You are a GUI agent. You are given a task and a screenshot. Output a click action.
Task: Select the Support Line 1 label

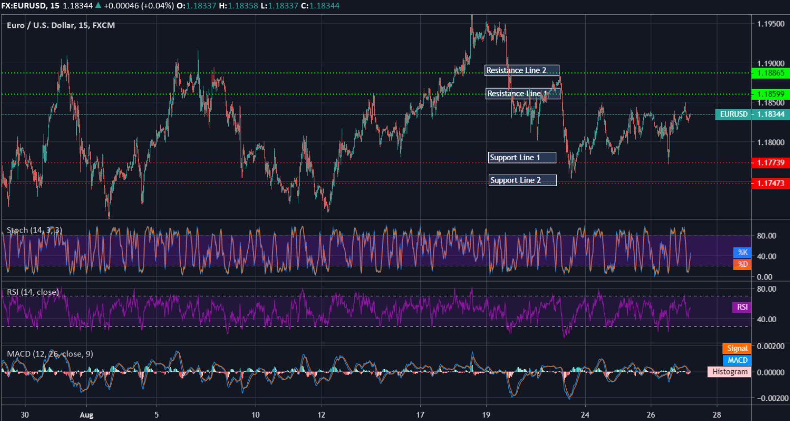(522, 158)
